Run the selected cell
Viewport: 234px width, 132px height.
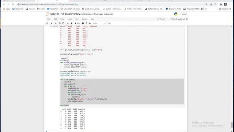click(x=78, y=23)
